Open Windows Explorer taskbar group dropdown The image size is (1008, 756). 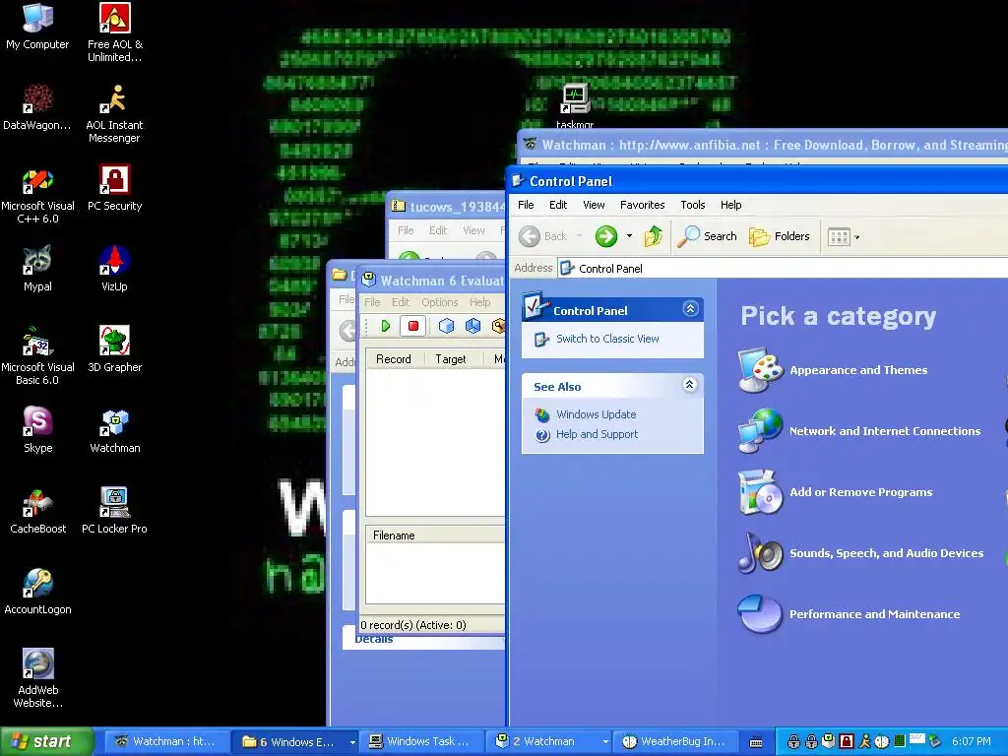(352, 742)
